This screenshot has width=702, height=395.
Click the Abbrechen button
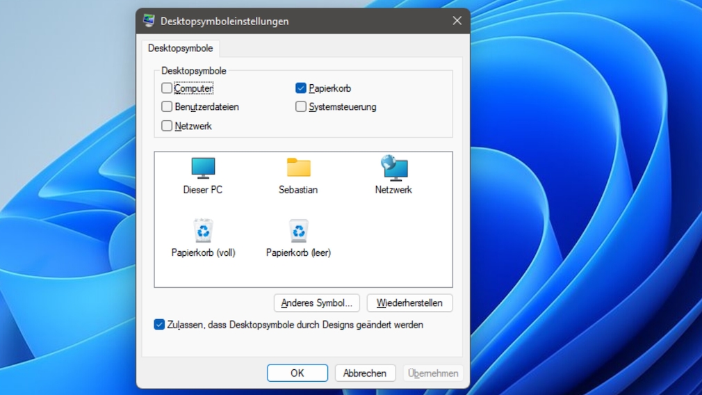[365, 373]
